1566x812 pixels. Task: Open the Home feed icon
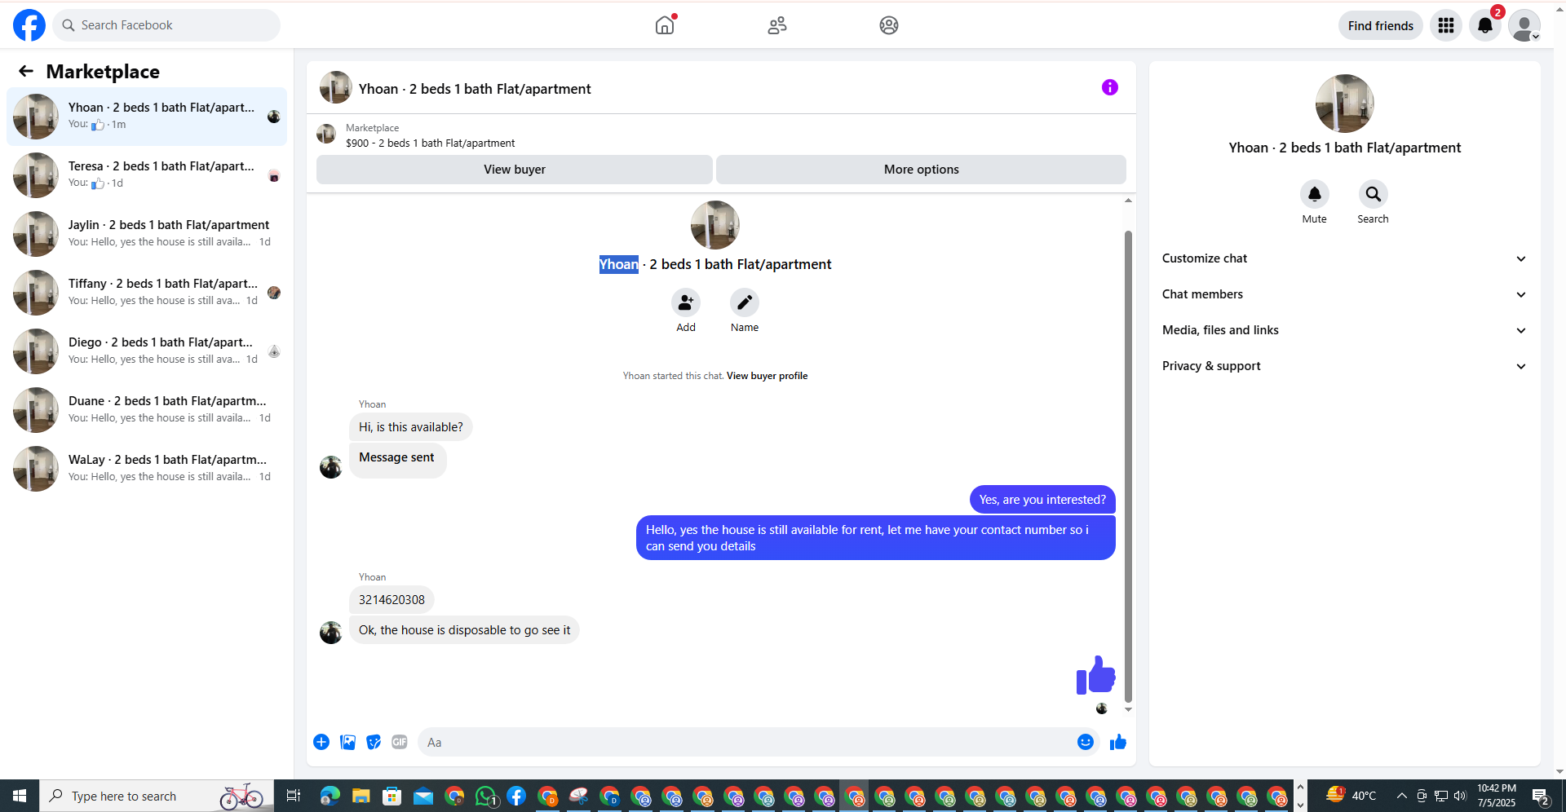[665, 25]
